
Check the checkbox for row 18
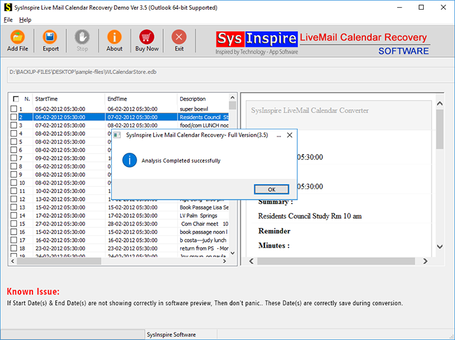(14, 248)
